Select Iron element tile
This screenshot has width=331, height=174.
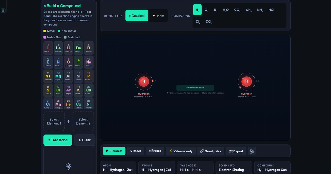tap(68, 104)
